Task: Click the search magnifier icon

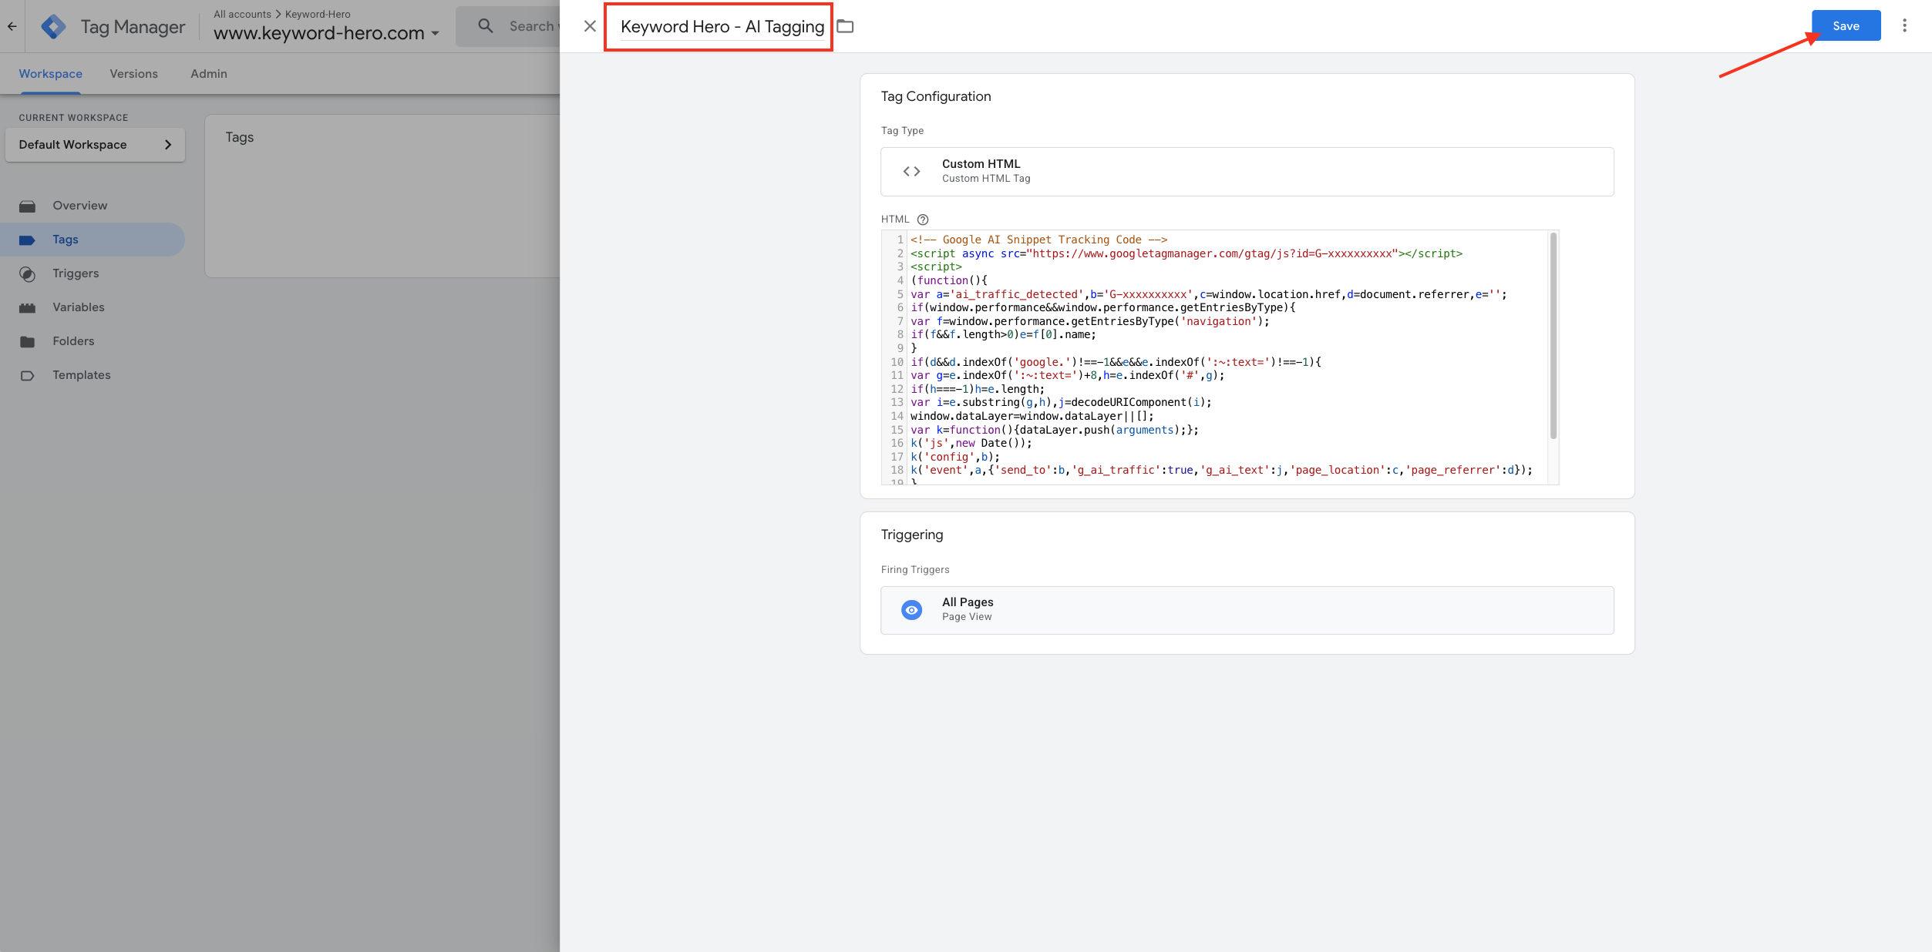Action: (x=486, y=26)
